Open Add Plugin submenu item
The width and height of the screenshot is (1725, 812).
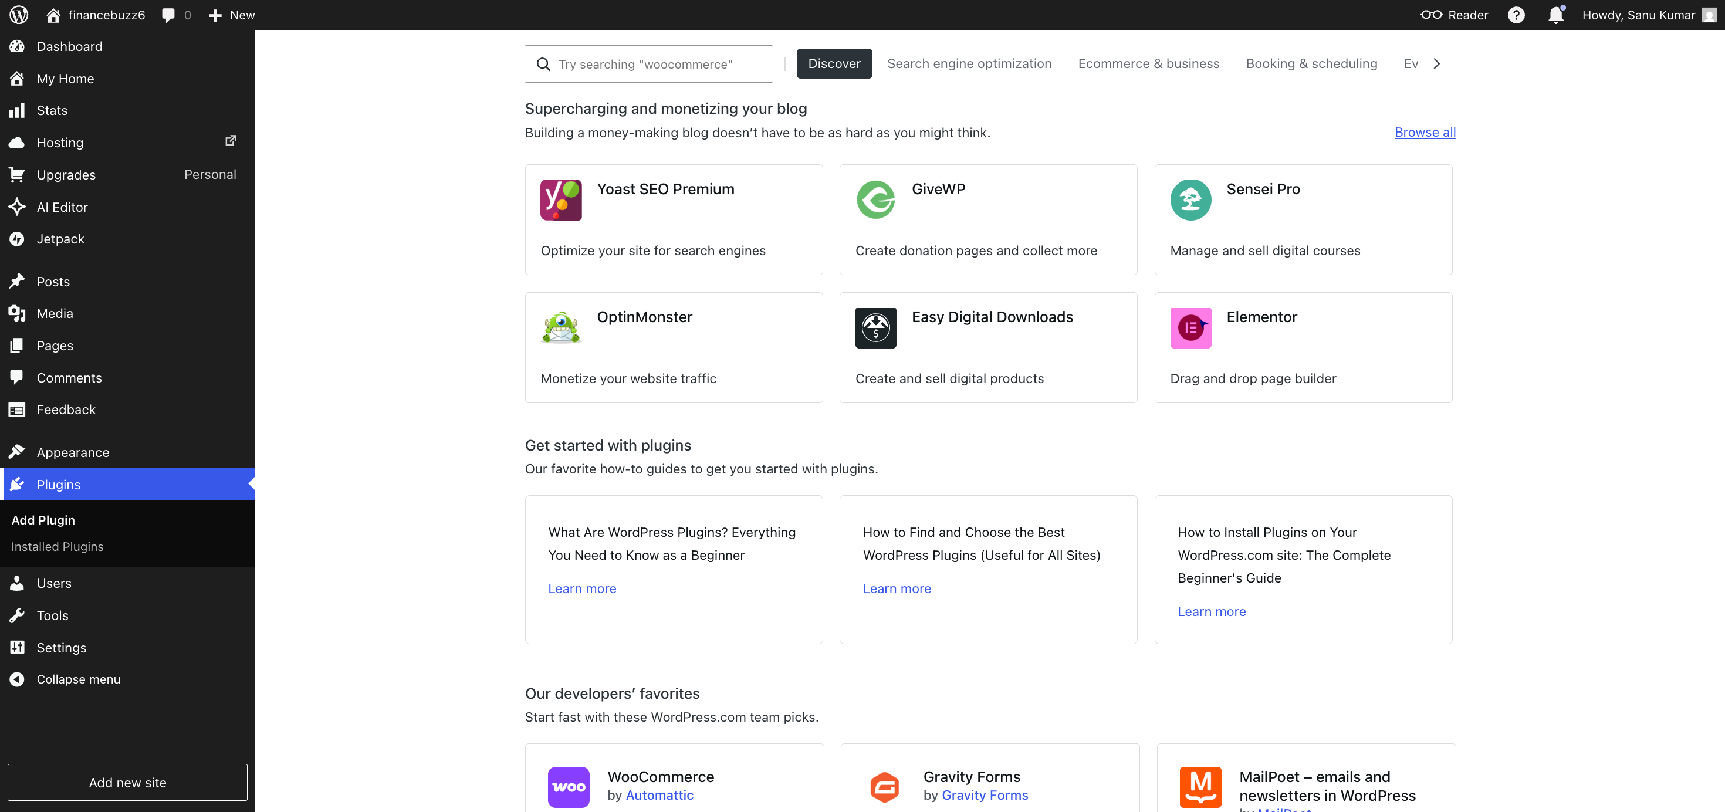(43, 520)
